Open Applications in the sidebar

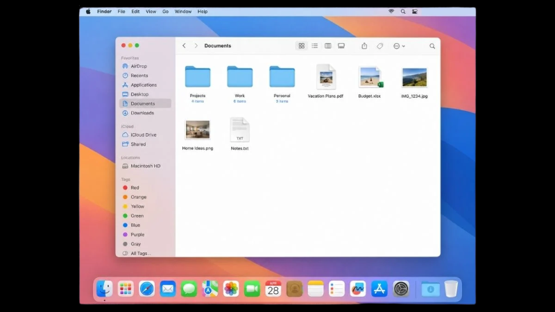[x=146, y=85]
